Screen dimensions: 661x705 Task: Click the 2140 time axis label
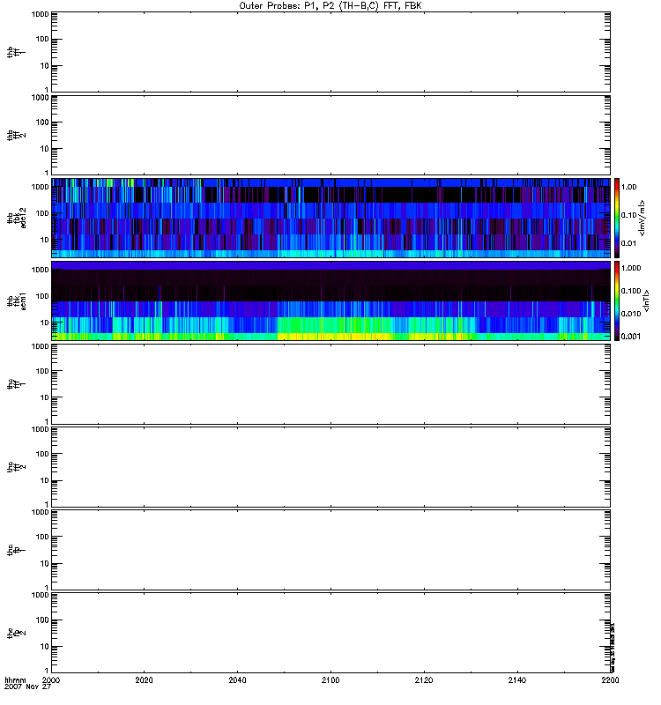pos(516,680)
